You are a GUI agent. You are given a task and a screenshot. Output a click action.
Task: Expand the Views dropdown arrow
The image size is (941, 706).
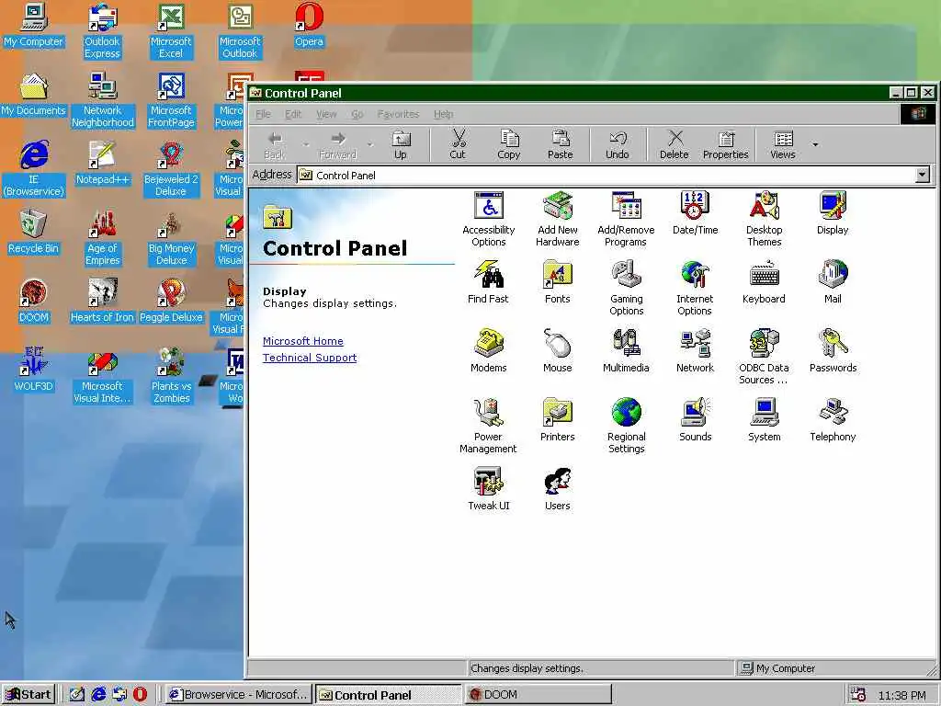tap(815, 144)
